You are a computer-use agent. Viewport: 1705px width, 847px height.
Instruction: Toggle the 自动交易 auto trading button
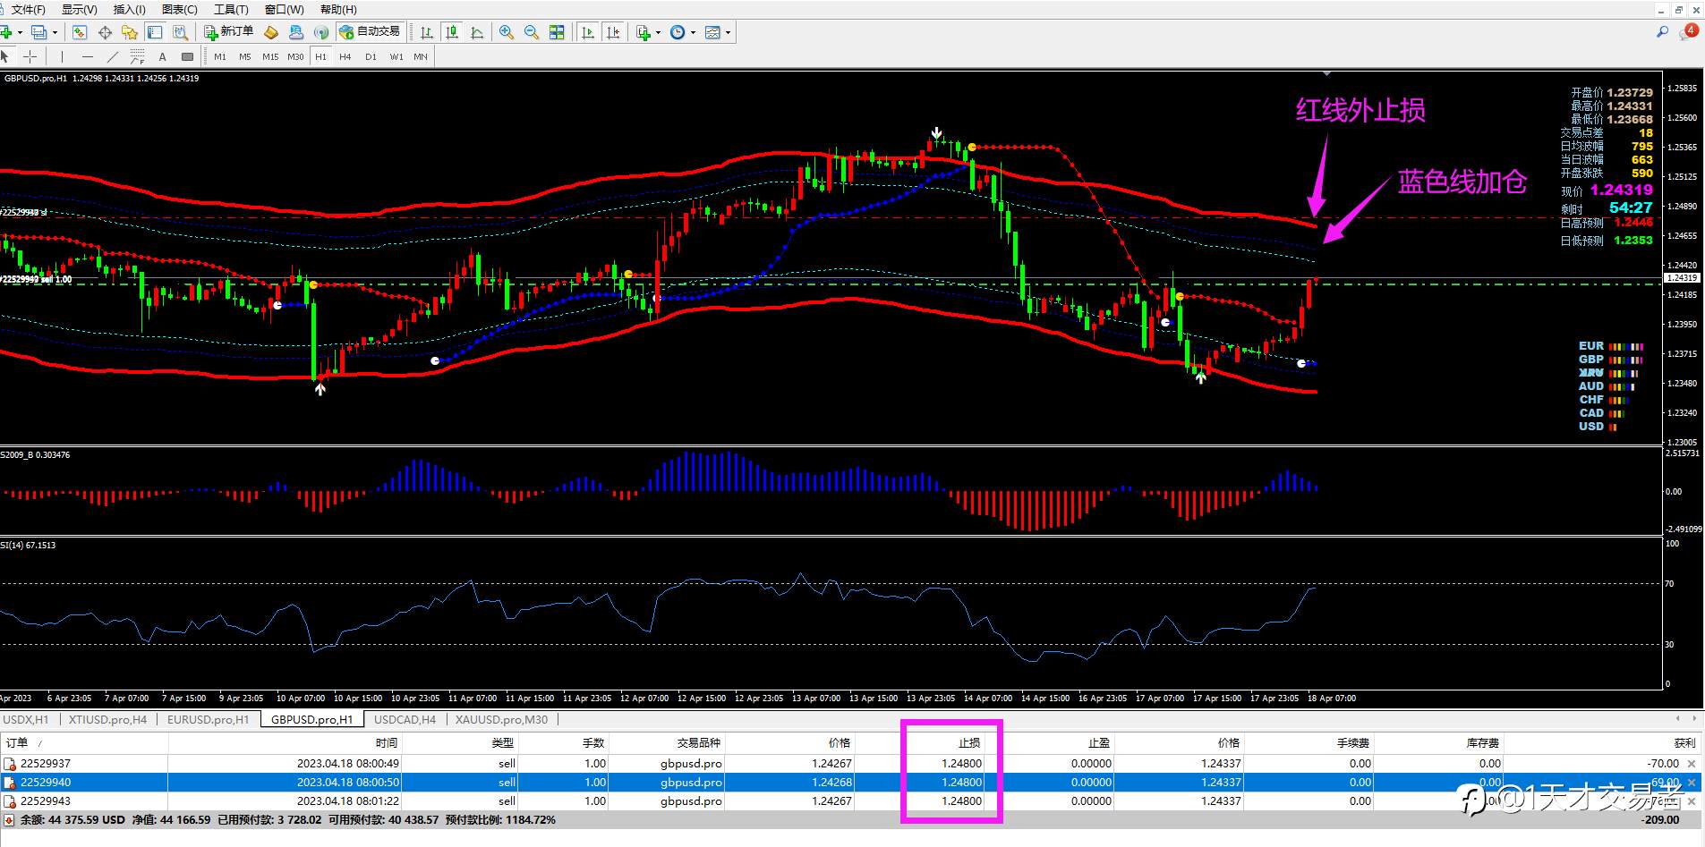[370, 32]
